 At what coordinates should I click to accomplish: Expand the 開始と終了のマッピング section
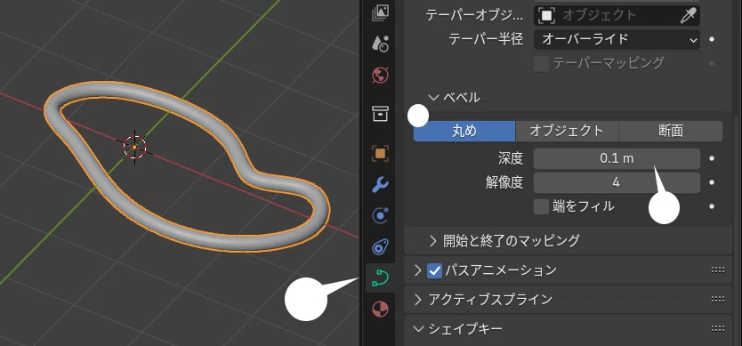click(433, 241)
